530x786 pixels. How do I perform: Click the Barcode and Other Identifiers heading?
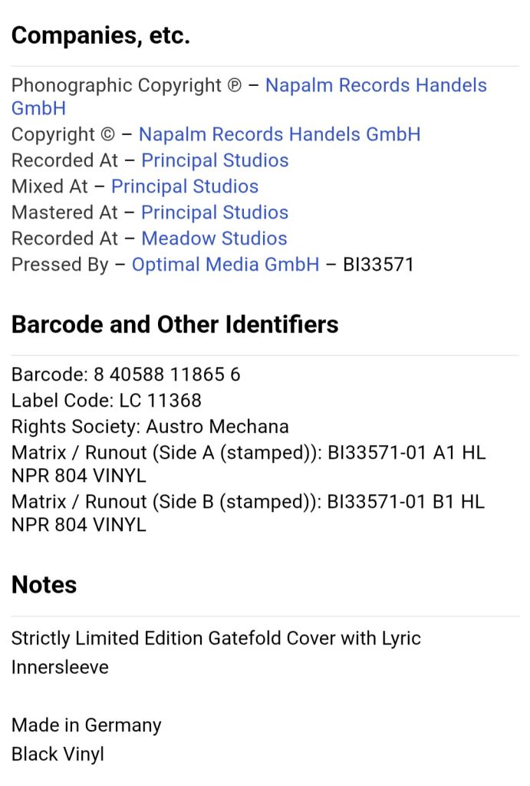[175, 325]
